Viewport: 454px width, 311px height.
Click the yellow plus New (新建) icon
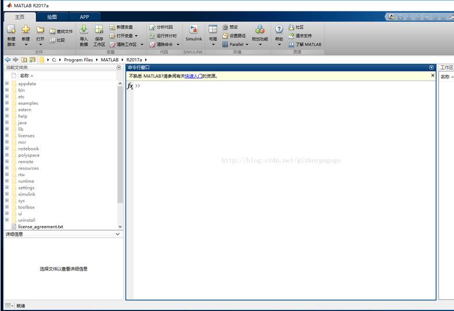click(x=26, y=29)
